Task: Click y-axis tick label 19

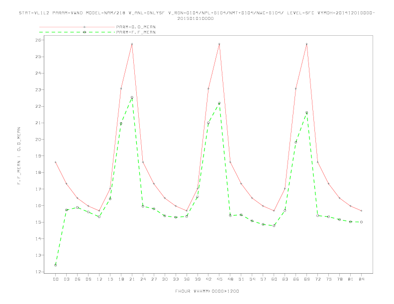Action: click(38, 156)
